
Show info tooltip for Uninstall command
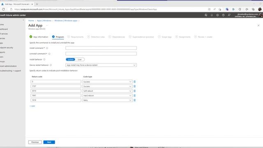click(49, 54)
